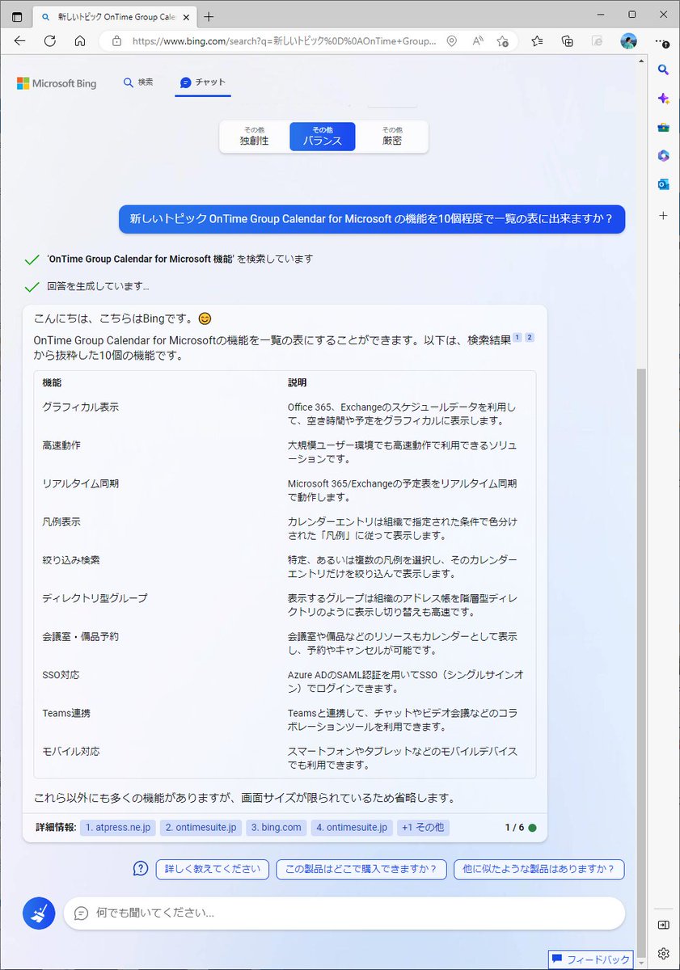
Task: Open source link 2. ontimesuite.jp
Action: coord(201,828)
